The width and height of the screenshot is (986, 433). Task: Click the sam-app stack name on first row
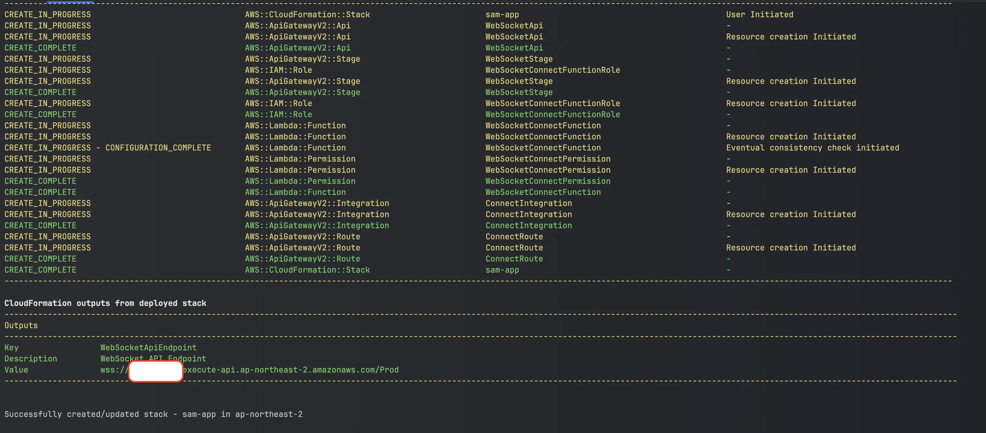coord(502,14)
